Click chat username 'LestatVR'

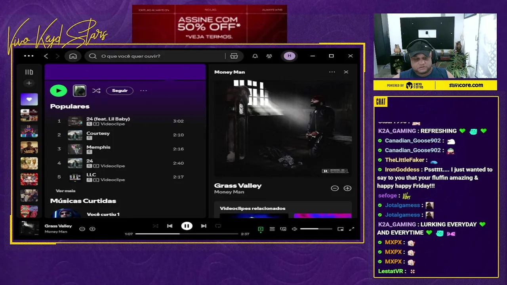(391, 271)
